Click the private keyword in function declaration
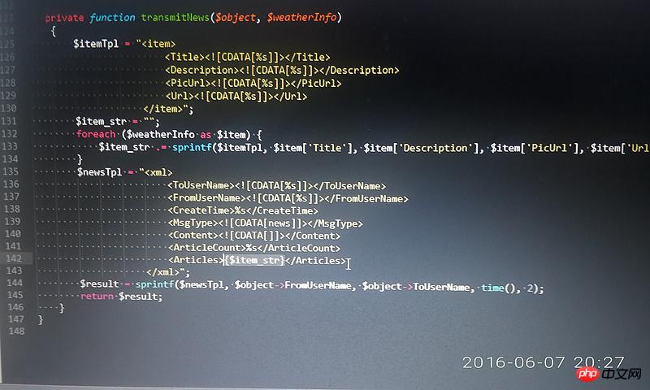The width and height of the screenshot is (650, 390). click(x=64, y=18)
